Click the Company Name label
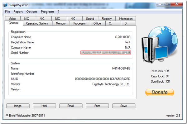The width and height of the screenshot is (187, 124). [x=21, y=48]
